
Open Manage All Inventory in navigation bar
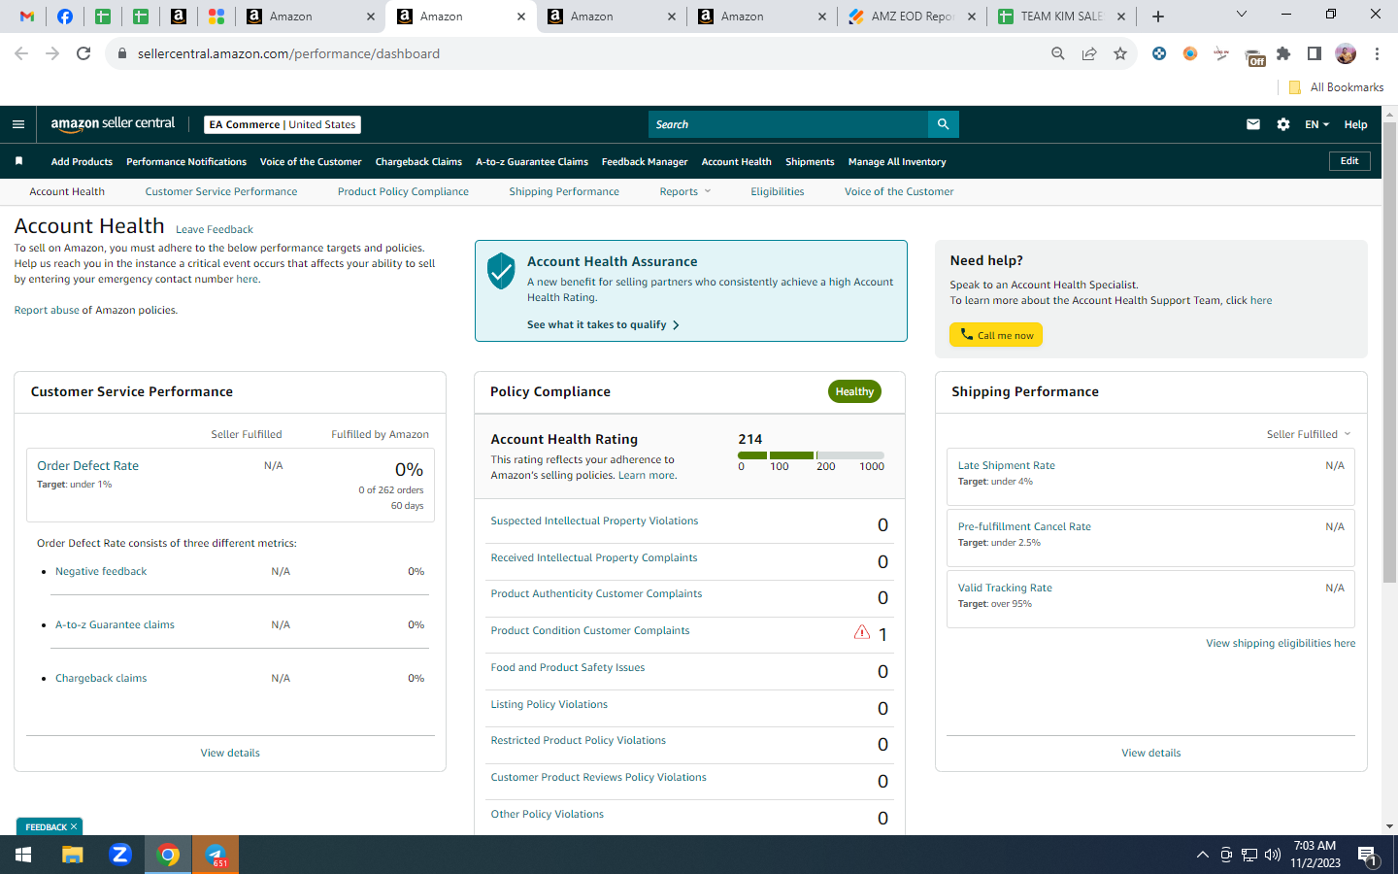(897, 161)
